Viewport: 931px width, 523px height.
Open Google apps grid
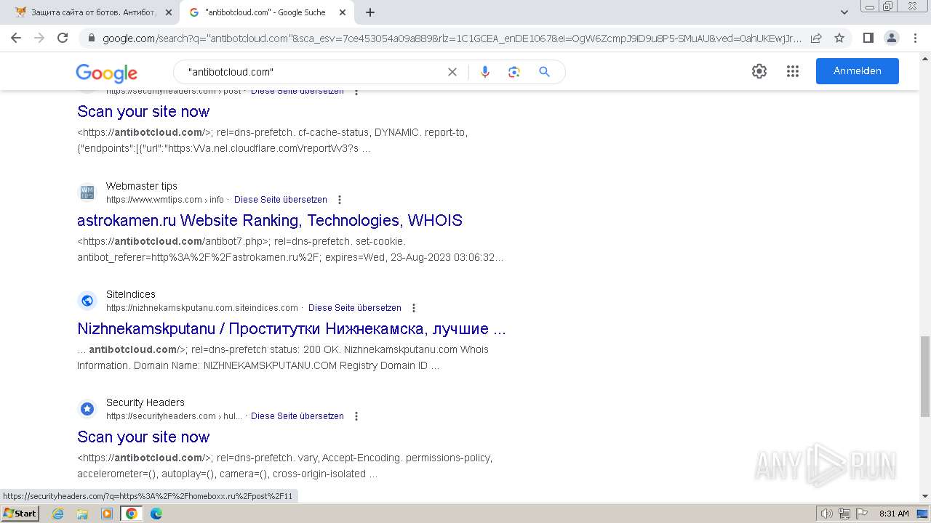tap(793, 71)
